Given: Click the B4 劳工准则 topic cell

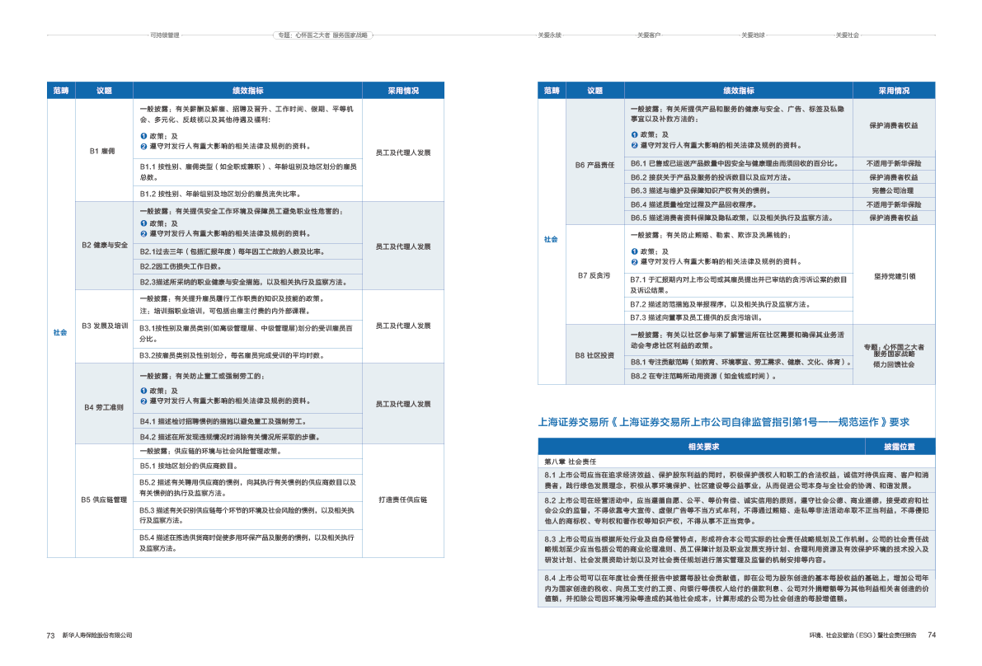Looking at the screenshot, I should pyautogui.click(x=104, y=407).
